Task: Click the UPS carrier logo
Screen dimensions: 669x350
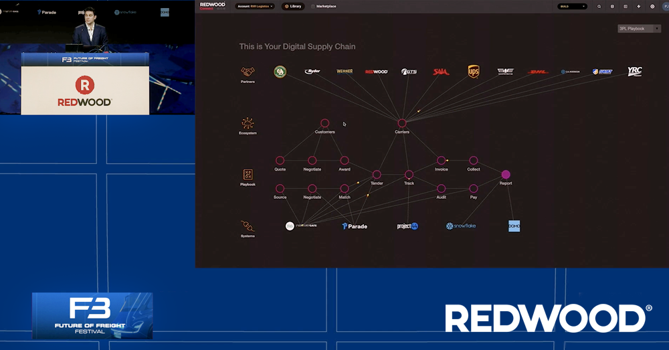Action: pyautogui.click(x=473, y=72)
